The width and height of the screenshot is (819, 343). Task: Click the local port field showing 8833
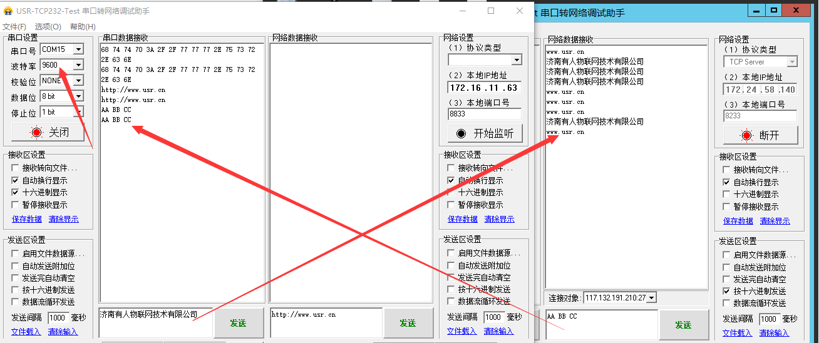click(484, 114)
